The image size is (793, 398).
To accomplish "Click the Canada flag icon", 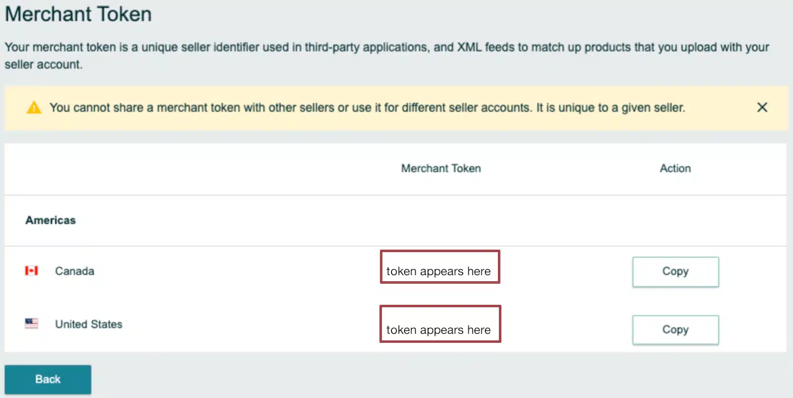I will (x=32, y=271).
